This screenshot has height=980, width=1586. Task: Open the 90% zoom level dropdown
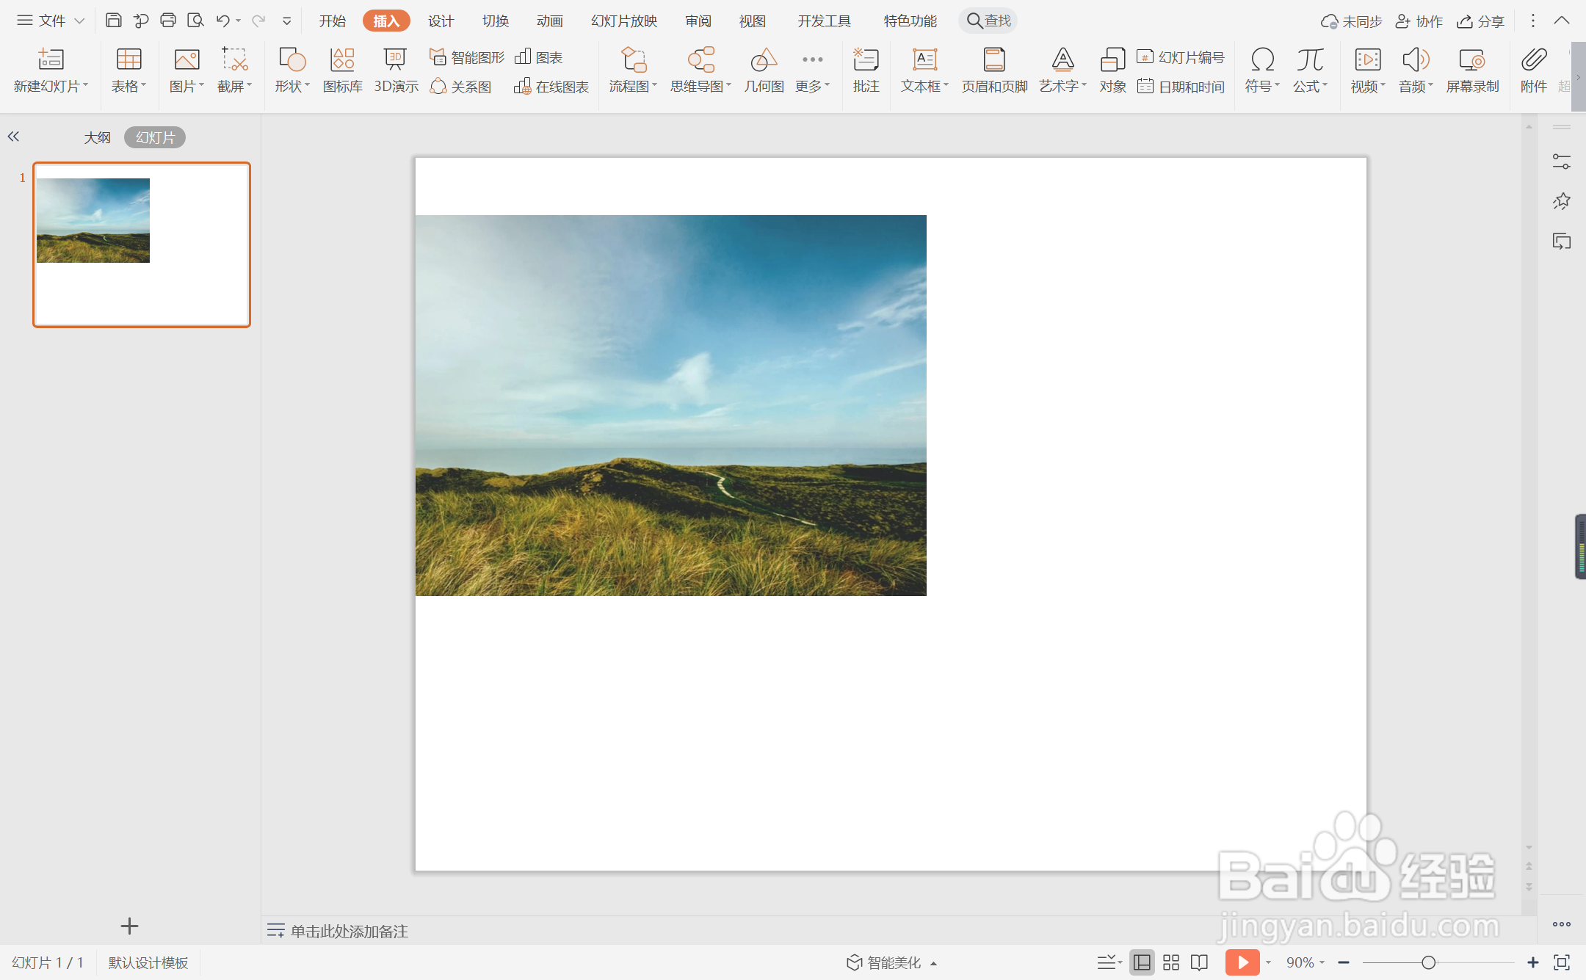pos(1306,962)
